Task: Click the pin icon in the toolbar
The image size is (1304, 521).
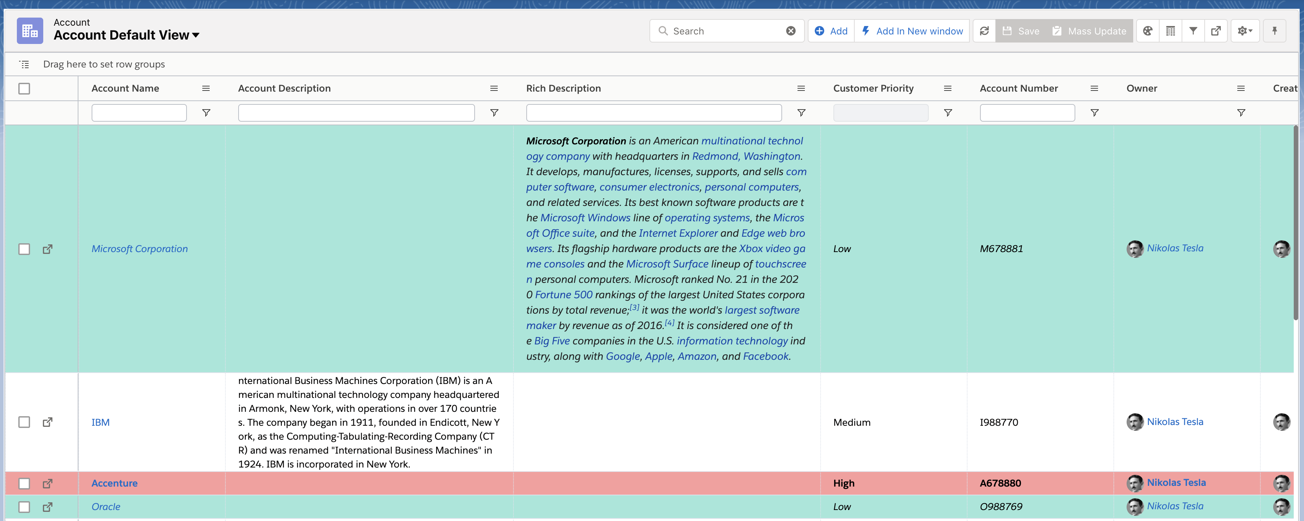Action: pyautogui.click(x=1275, y=31)
